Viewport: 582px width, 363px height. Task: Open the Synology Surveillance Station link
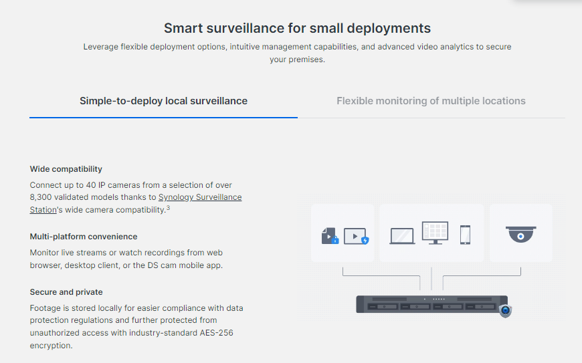click(x=200, y=197)
